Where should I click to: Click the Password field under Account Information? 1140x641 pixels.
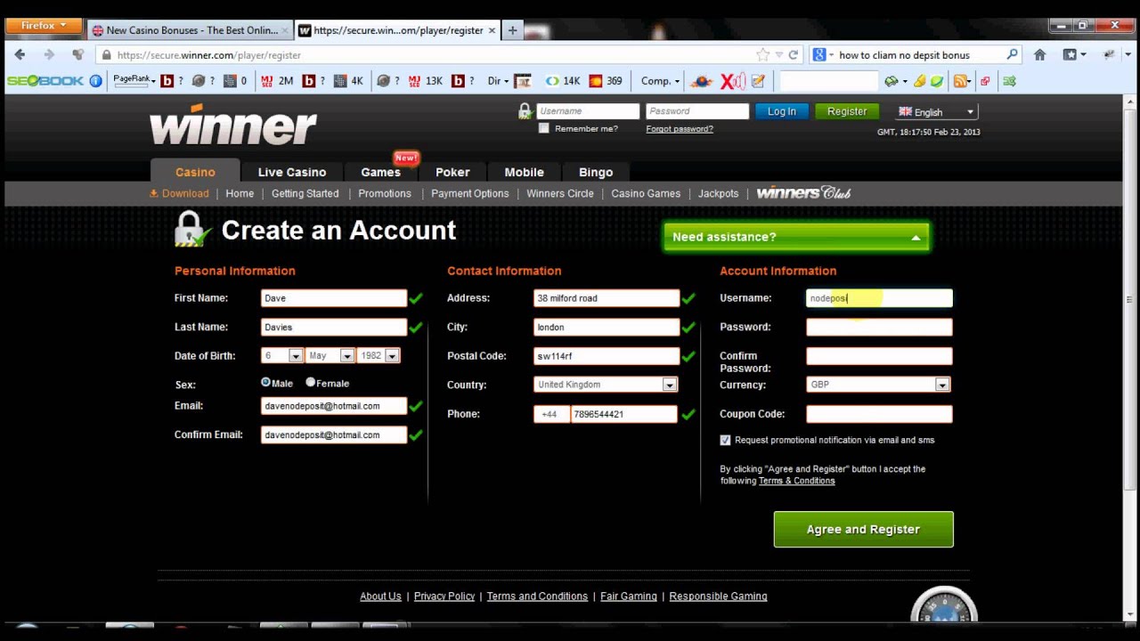[879, 327]
